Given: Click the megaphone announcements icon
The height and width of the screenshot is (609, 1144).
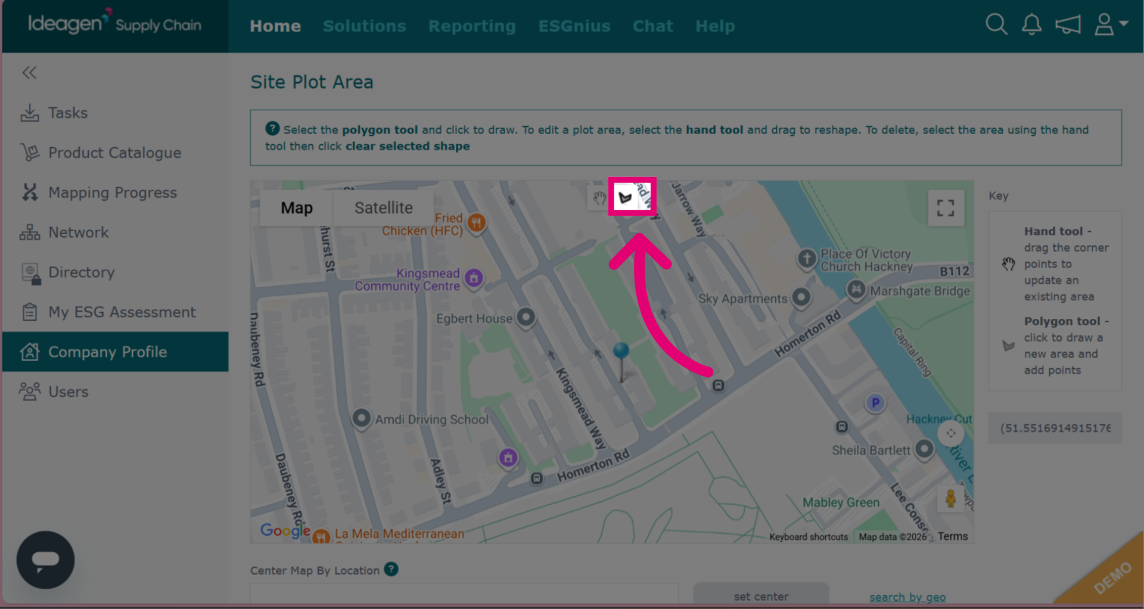Looking at the screenshot, I should (1068, 25).
